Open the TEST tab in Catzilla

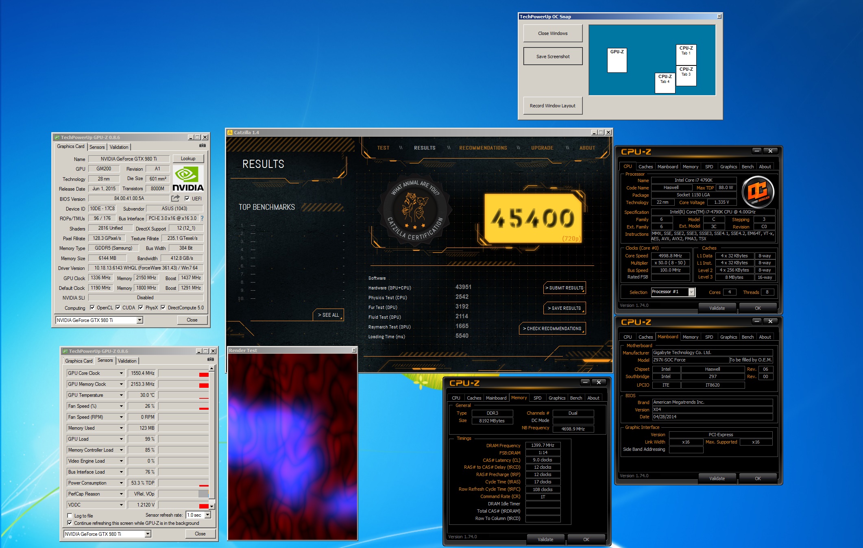pos(383,148)
